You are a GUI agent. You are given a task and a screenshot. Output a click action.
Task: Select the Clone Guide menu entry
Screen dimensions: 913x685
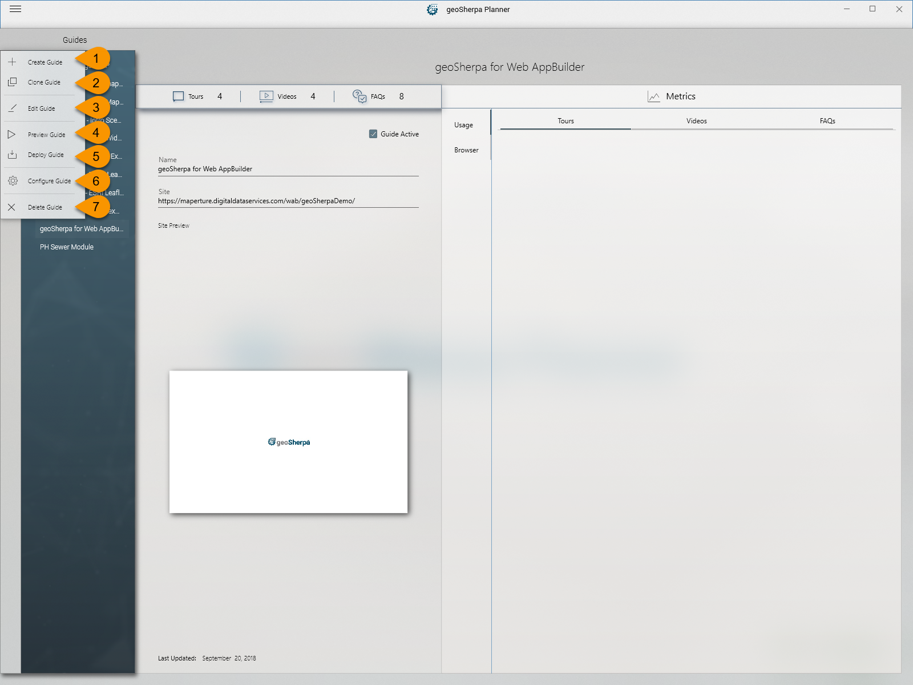click(x=43, y=82)
